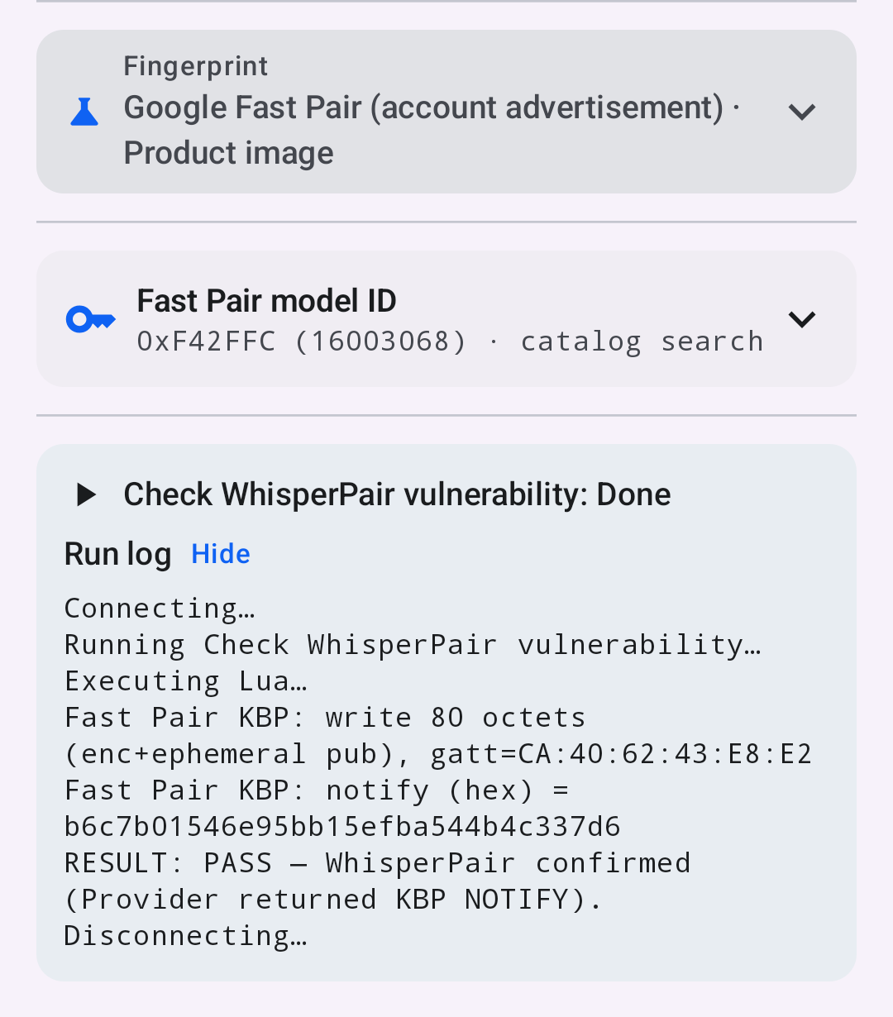Tap the blue key icon
Screen dimensions: 893x1017
[90, 319]
